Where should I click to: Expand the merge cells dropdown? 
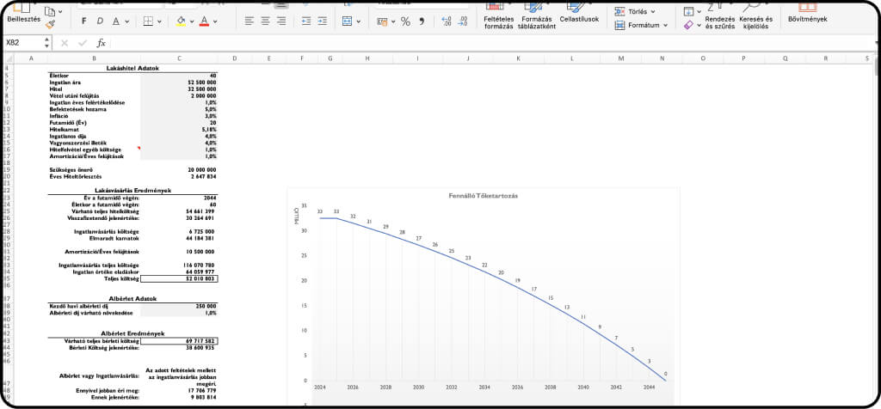click(359, 21)
